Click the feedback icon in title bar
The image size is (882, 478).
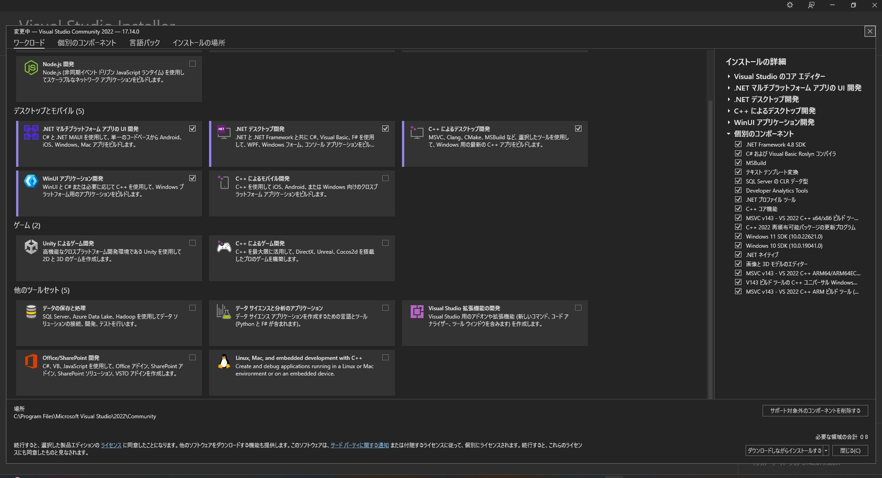tap(811, 5)
